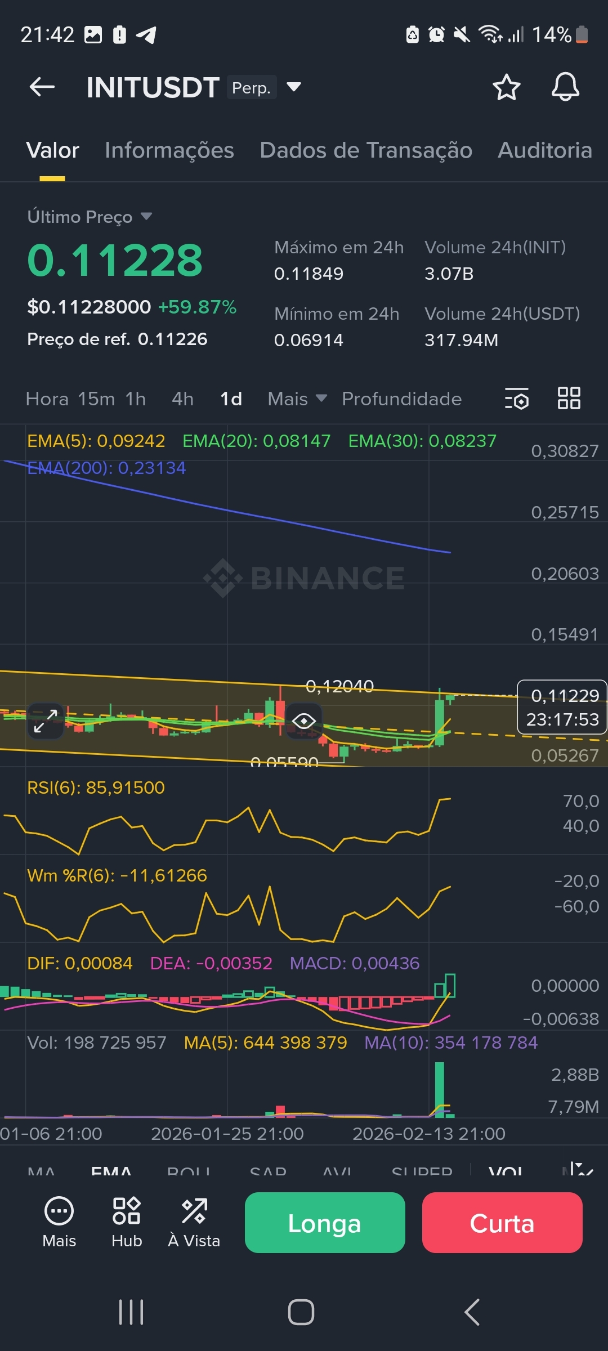Image resolution: width=608 pixels, height=1351 pixels.
Task: Tap the +59.87% change percentage
Action: coord(197,307)
